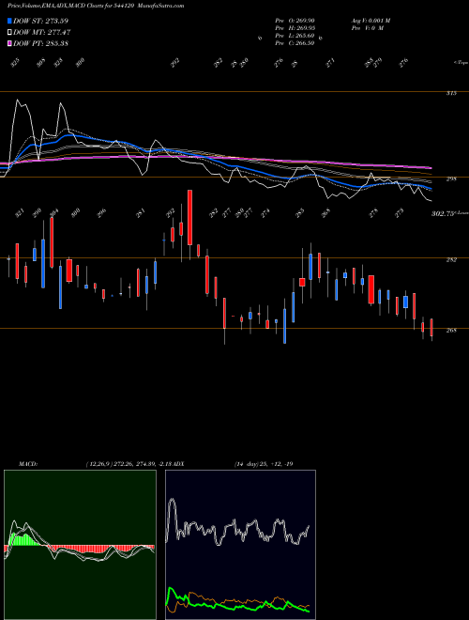
Task: Click the 'Pre C: 266.59' close value
Action: pyautogui.click(x=295, y=43)
